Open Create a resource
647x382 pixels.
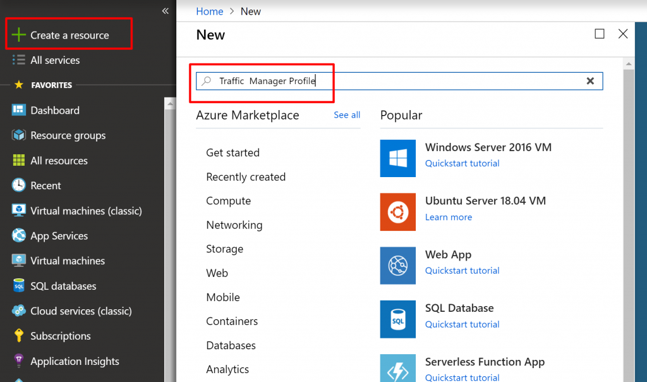[x=70, y=35]
